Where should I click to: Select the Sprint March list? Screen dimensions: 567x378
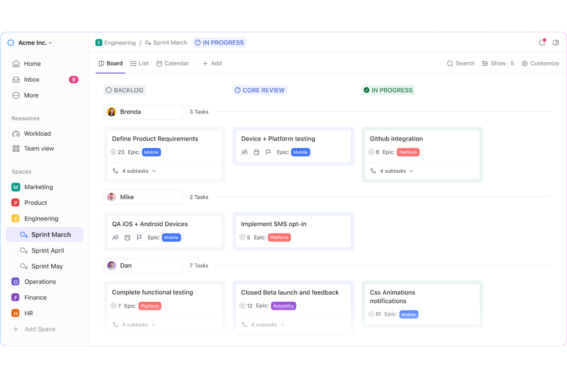click(x=44, y=235)
